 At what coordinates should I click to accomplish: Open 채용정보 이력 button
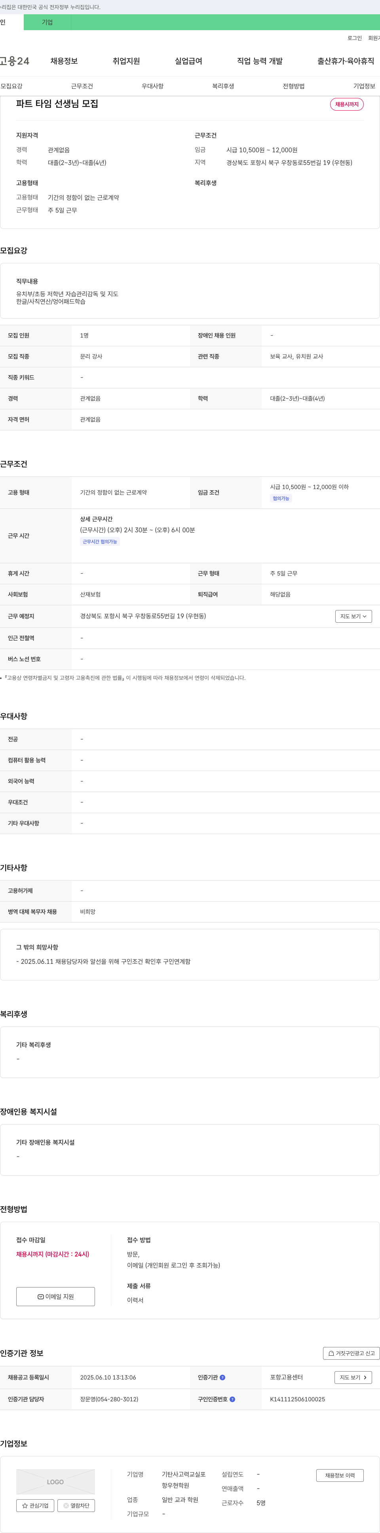pos(340,1475)
